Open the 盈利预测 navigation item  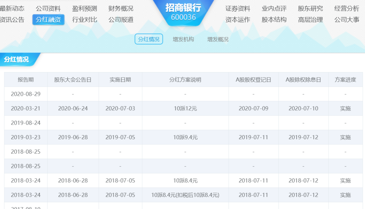(84, 8)
